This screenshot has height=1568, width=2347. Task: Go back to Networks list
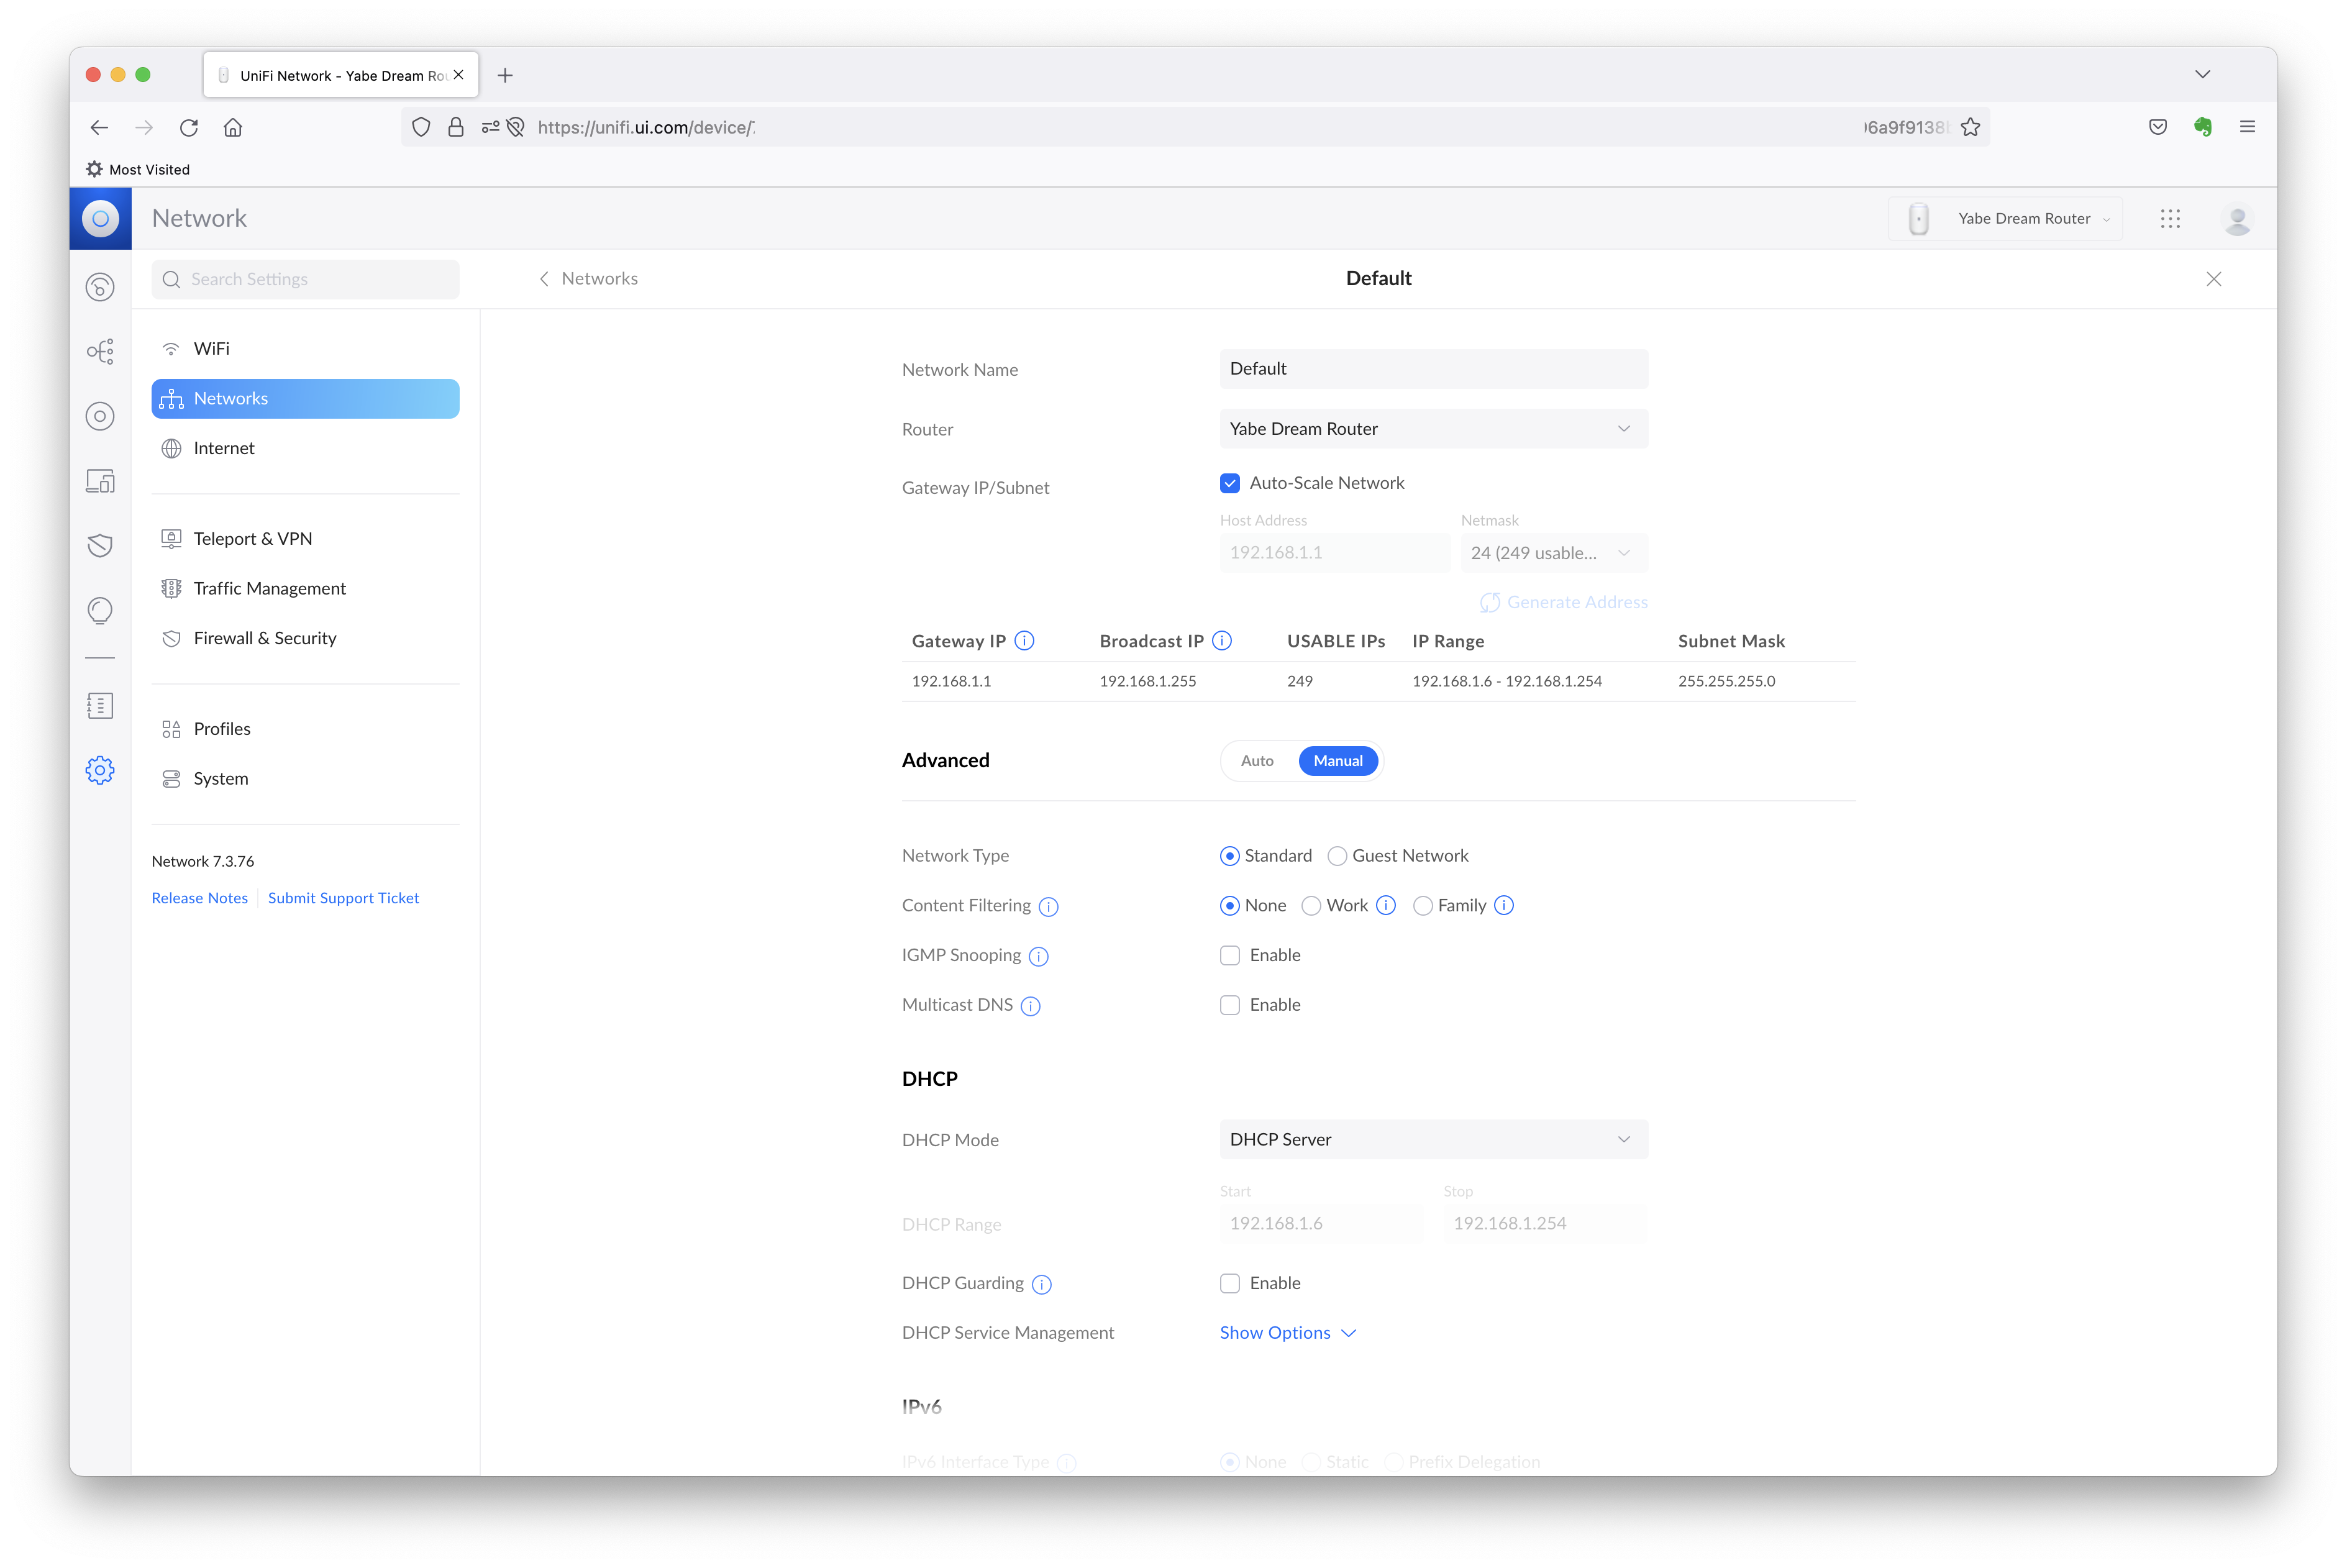(x=588, y=279)
